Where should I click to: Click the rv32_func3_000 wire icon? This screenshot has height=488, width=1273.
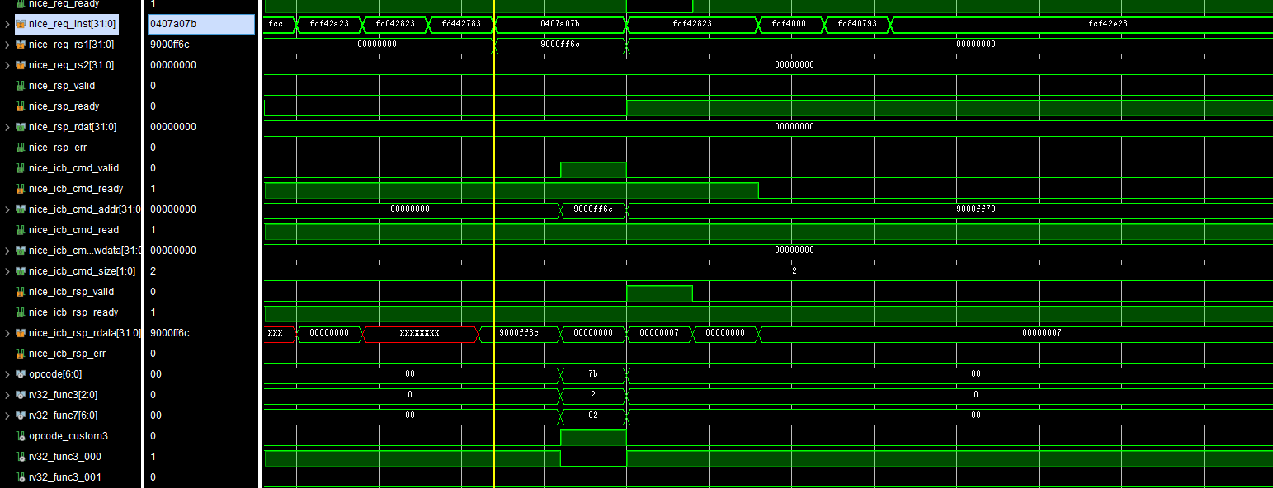coord(21,457)
